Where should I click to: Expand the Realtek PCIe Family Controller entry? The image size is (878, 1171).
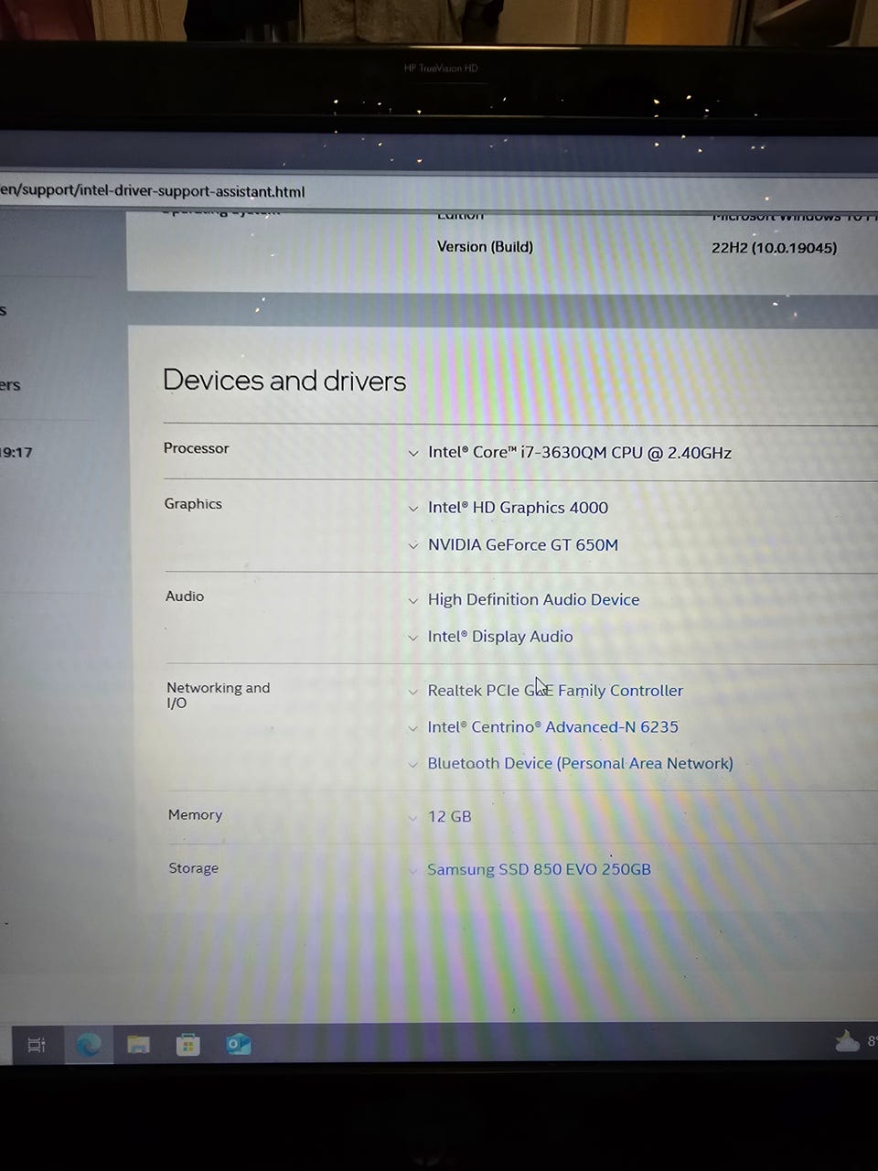[x=413, y=692]
